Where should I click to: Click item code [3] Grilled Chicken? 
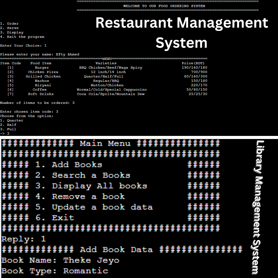[x=43, y=76]
